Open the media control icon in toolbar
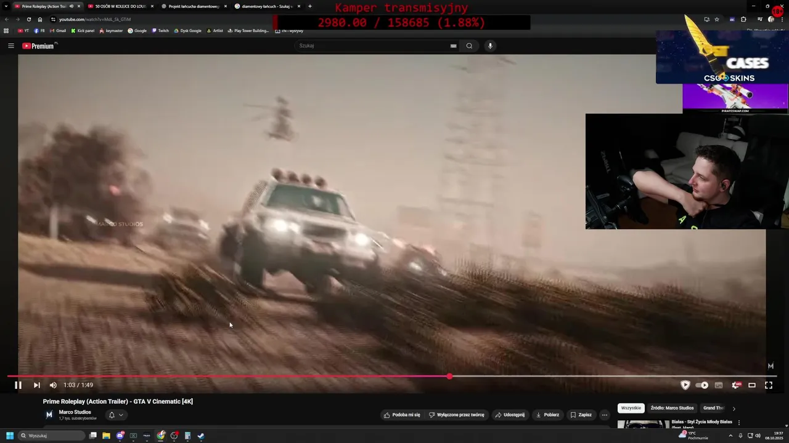This screenshot has height=443, width=789. [759, 19]
